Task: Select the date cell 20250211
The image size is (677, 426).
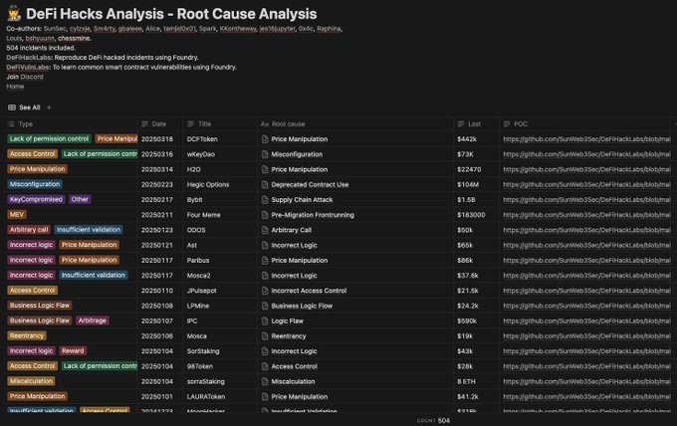Action: coord(157,215)
